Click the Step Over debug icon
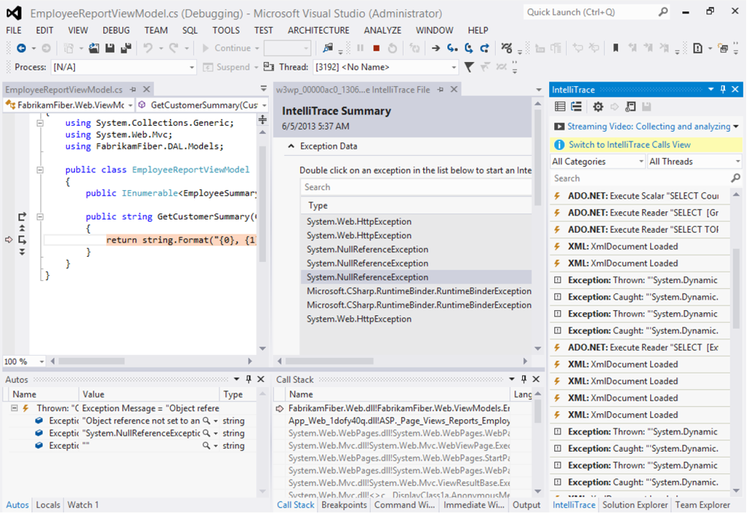Image resolution: width=749 pixels, height=513 pixels. coord(469,48)
